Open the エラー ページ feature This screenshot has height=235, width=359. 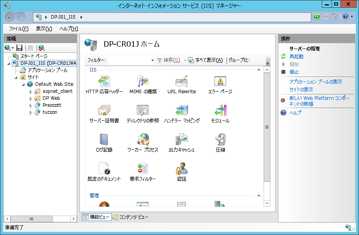tap(220, 84)
